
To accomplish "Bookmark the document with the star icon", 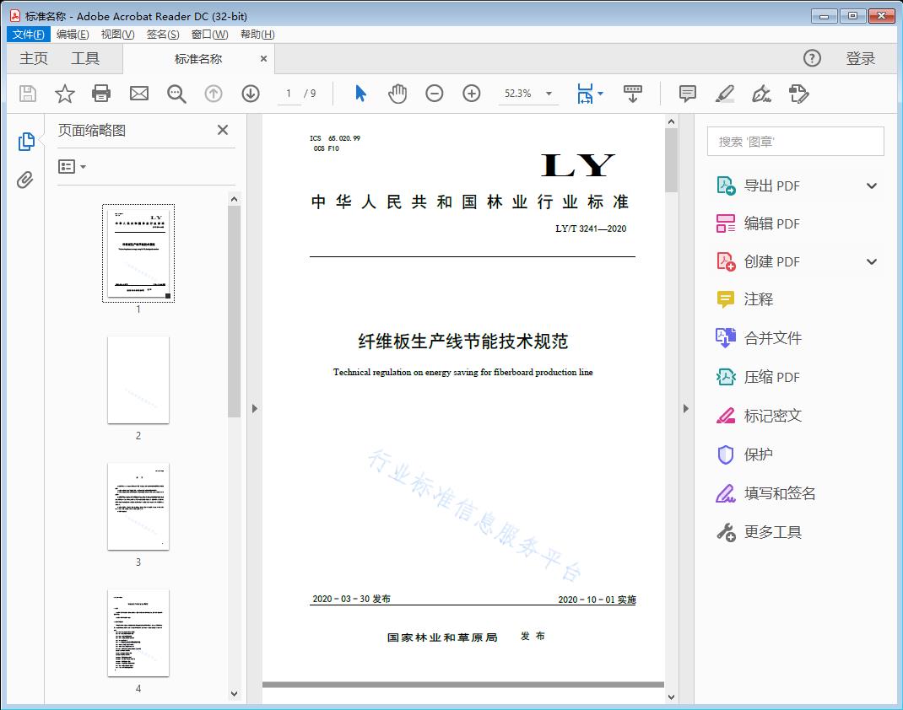I will (65, 94).
